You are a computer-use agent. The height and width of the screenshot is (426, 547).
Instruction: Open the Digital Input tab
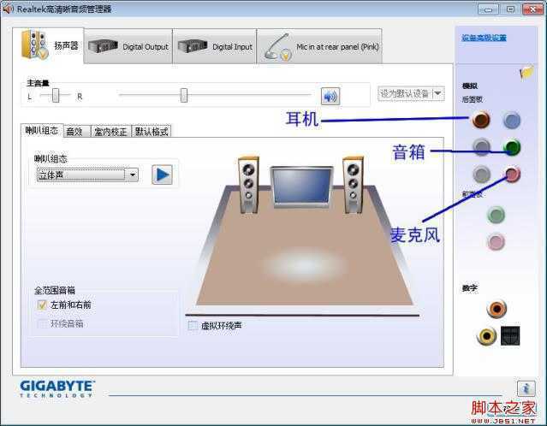pyautogui.click(x=215, y=46)
